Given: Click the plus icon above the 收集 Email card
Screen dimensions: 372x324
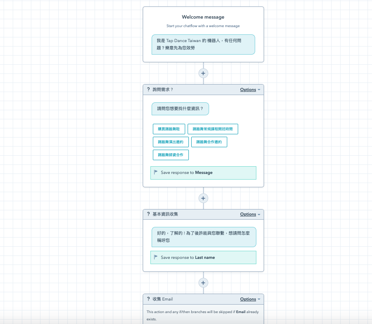Looking at the screenshot, I should (x=203, y=283).
